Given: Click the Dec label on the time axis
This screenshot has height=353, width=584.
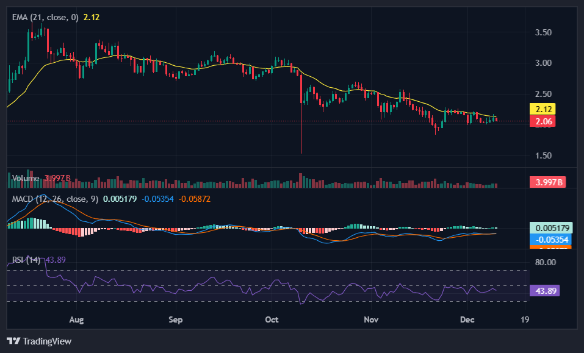Looking at the screenshot, I should pos(467,319).
